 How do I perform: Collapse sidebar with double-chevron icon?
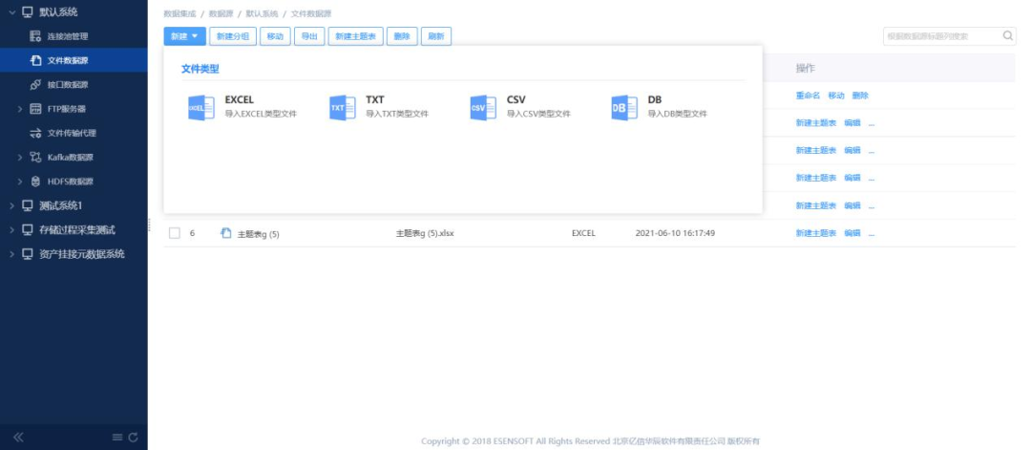pyautogui.click(x=18, y=438)
